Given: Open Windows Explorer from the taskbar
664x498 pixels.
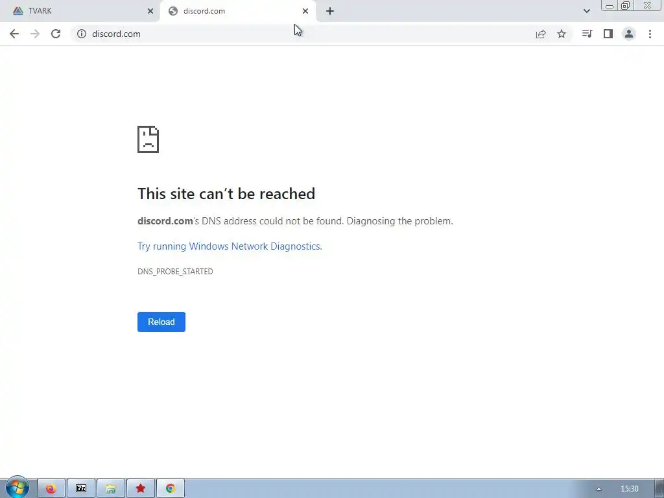Looking at the screenshot, I should (x=111, y=489).
